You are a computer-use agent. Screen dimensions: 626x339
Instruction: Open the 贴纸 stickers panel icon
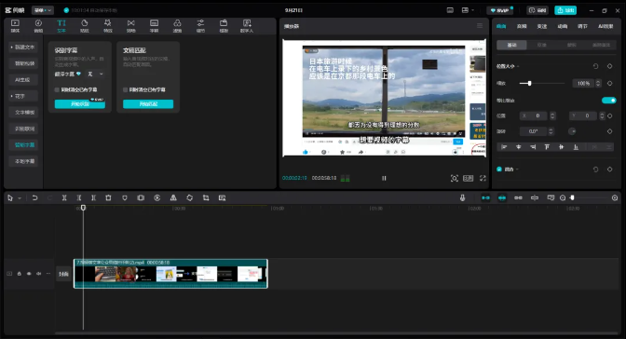tap(85, 26)
